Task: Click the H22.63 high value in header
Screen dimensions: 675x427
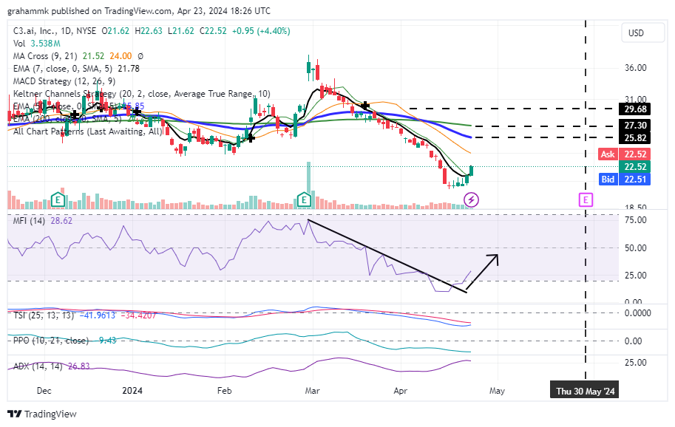Action: coord(149,31)
